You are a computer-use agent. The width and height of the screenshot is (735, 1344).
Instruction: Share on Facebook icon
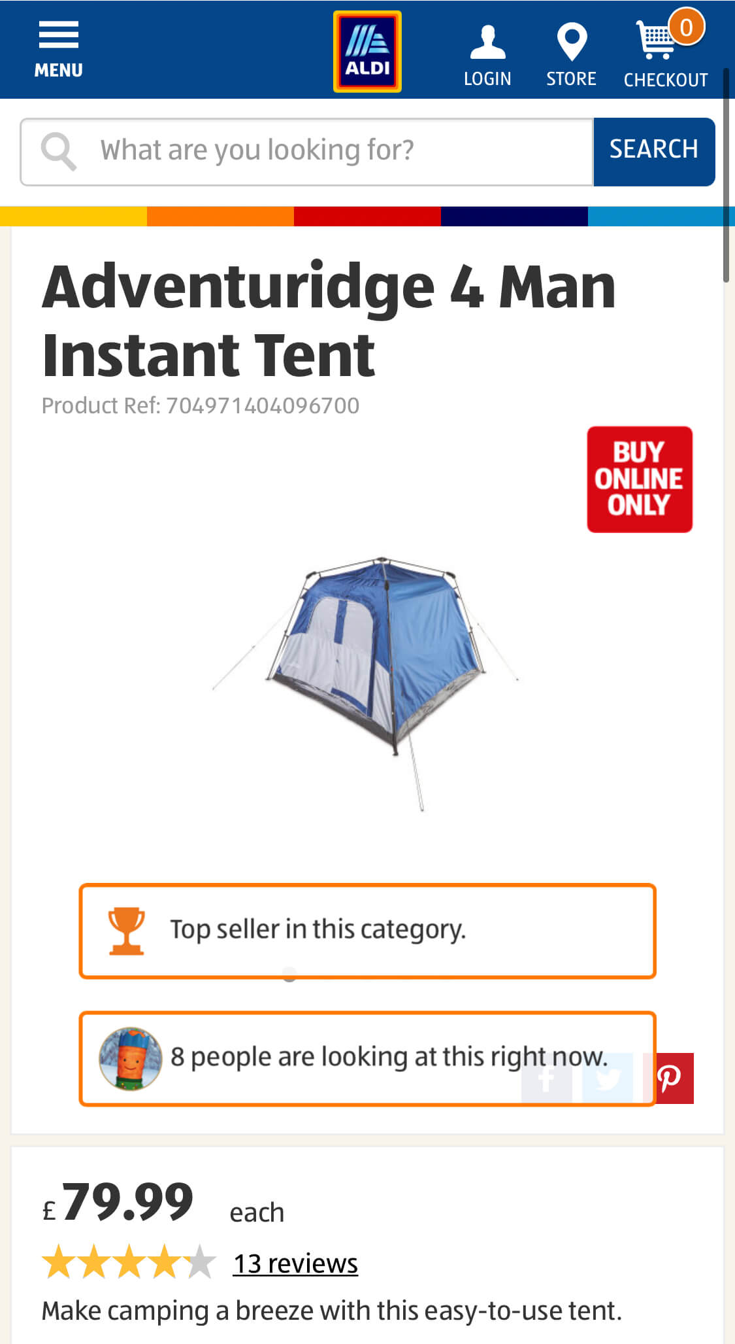coord(547,1078)
